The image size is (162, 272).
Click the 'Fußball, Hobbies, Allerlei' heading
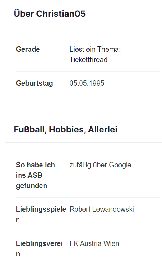click(66, 130)
